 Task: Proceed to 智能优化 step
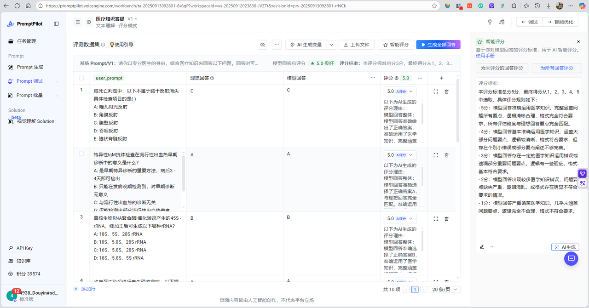click(x=560, y=22)
